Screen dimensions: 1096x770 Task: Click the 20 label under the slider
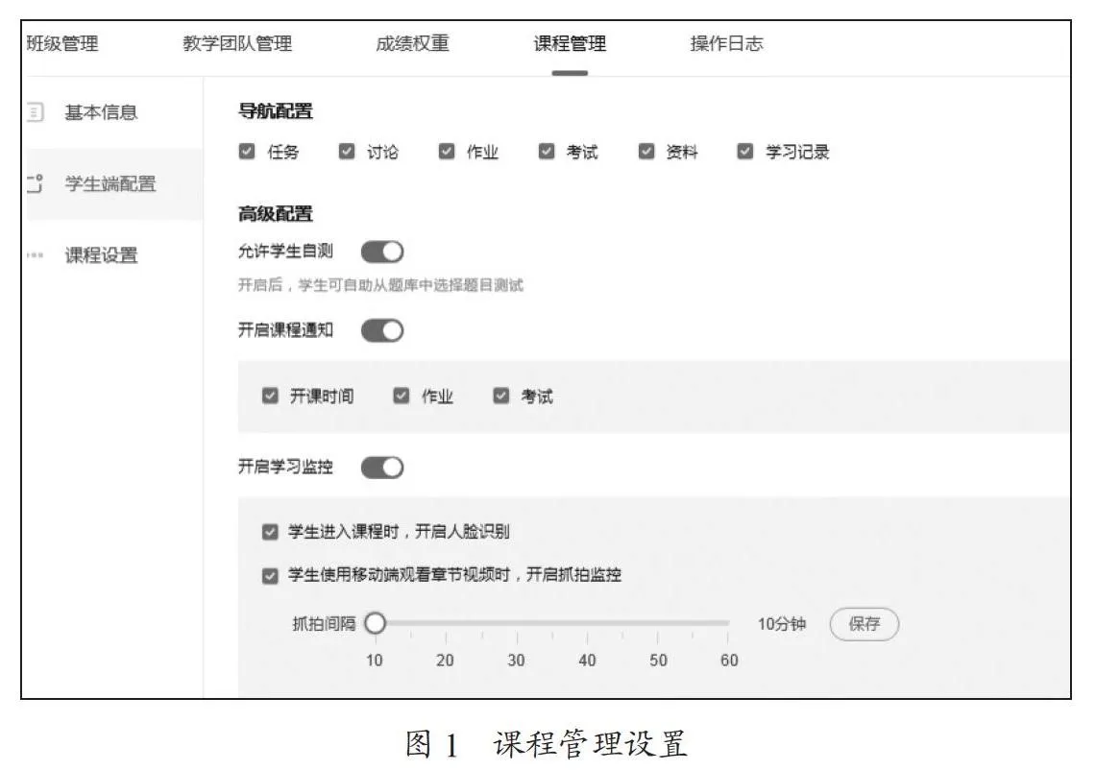446,661
